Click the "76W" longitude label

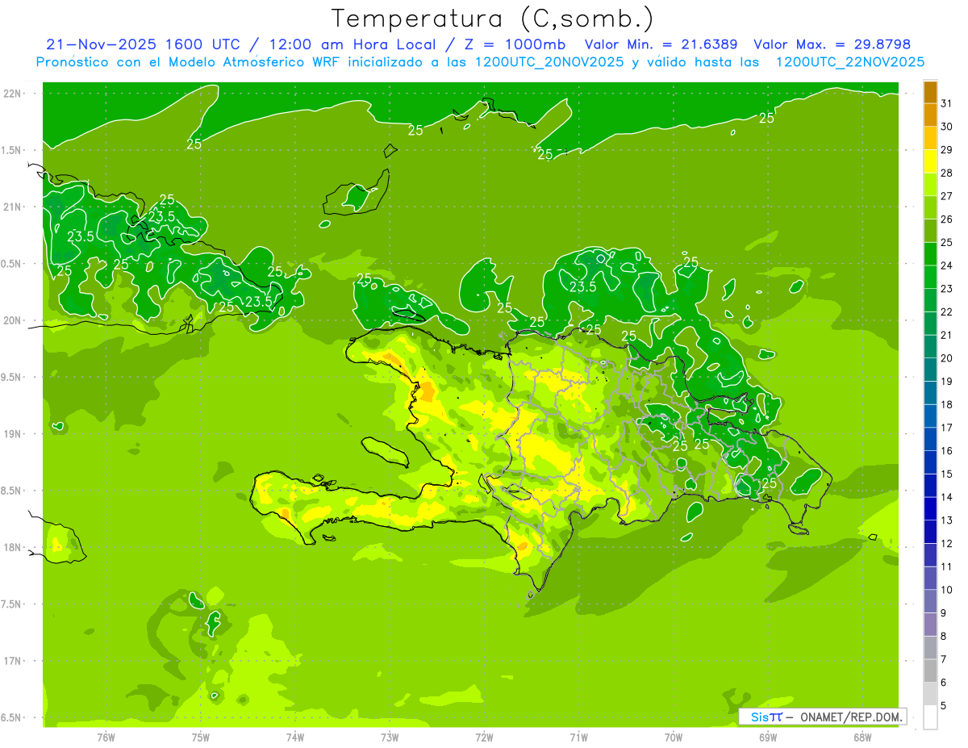tap(106, 737)
